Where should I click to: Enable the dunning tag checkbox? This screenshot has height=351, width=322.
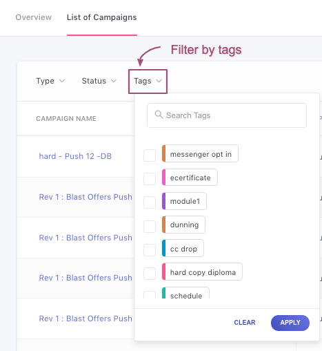[150, 226]
